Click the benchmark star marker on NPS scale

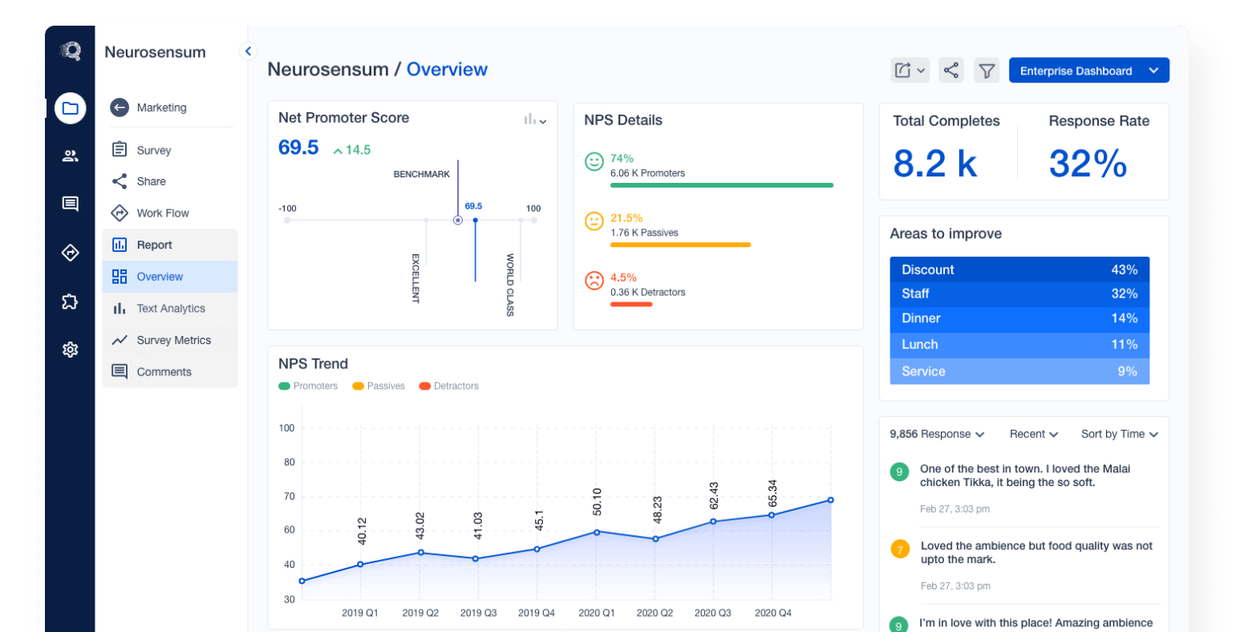click(x=458, y=220)
